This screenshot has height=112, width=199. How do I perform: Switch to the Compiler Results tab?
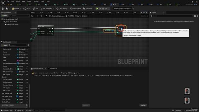pyautogui.click(x=38, y=68)
